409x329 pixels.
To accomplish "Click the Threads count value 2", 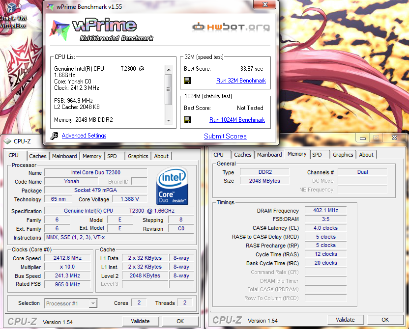I will 185,302.
